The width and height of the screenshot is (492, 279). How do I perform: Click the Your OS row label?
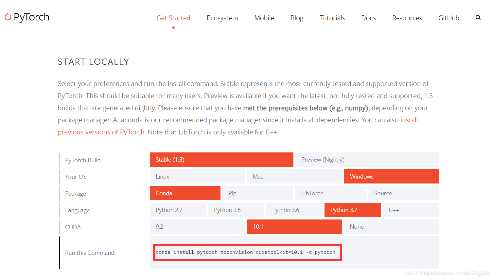point(76,177)
